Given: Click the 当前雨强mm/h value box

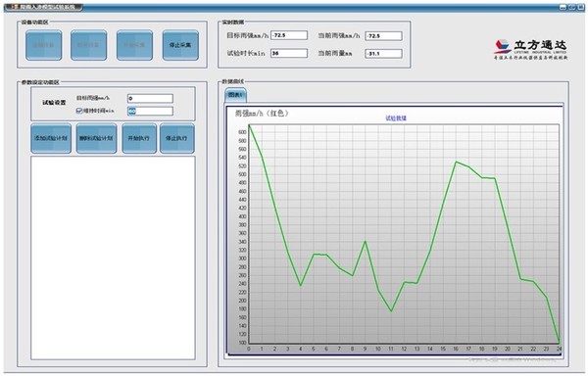Looking at the screenshot, I should [x=383, y=36].
